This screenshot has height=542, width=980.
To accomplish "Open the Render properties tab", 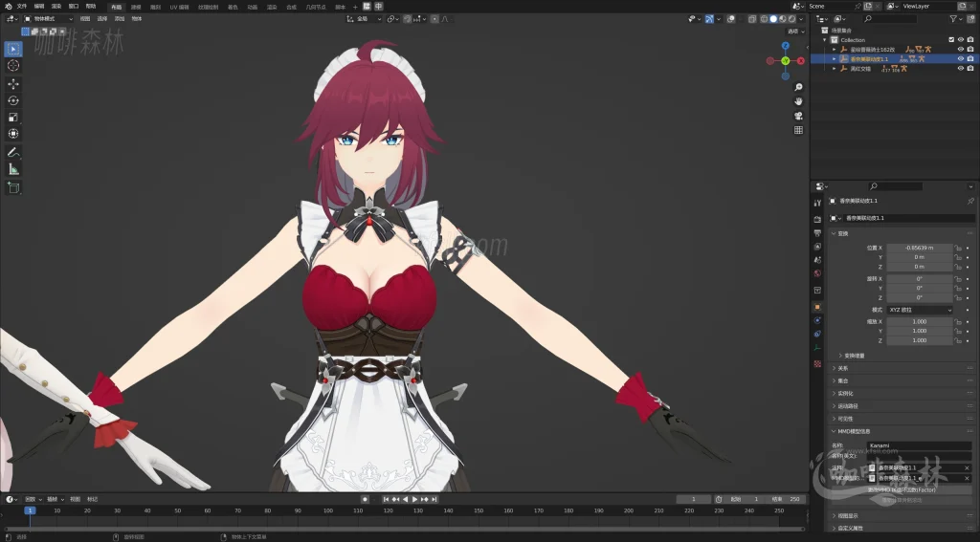I will tap(817, 219).
